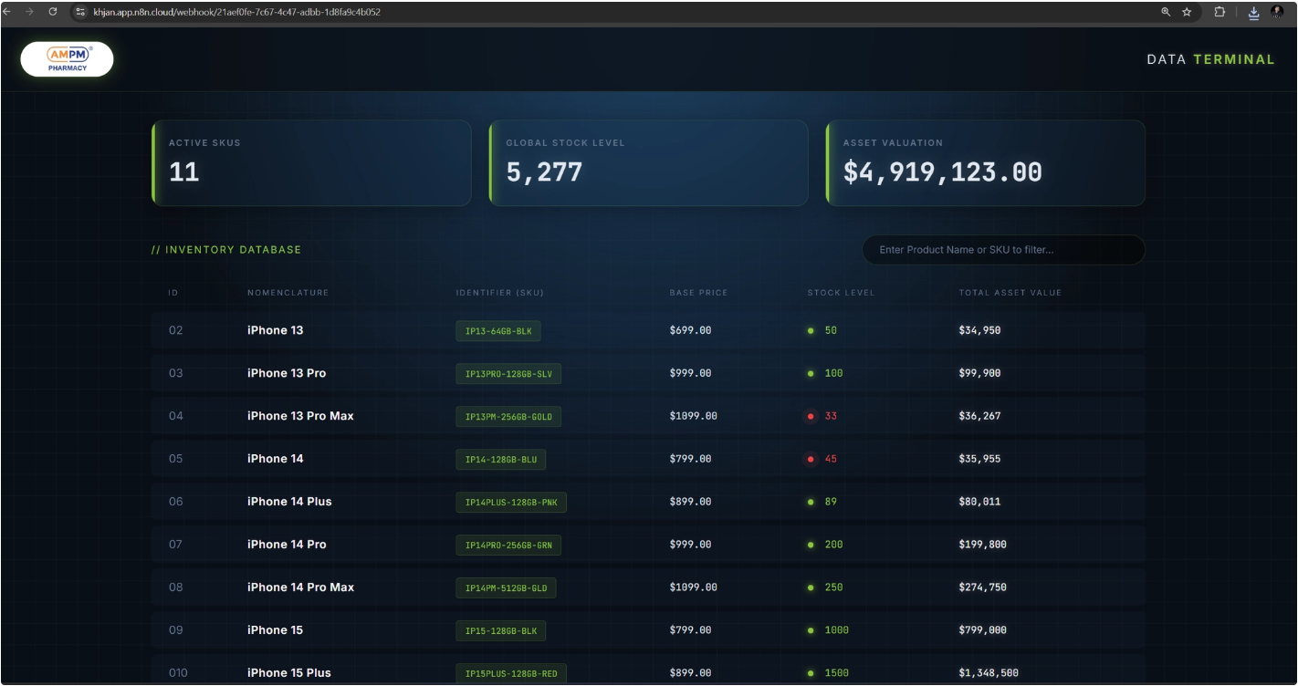The width and height of the screenshot is (1298, 686).
Task: Click the IP14-128GB-BLU SKU badge
Action: coord(501,460)
